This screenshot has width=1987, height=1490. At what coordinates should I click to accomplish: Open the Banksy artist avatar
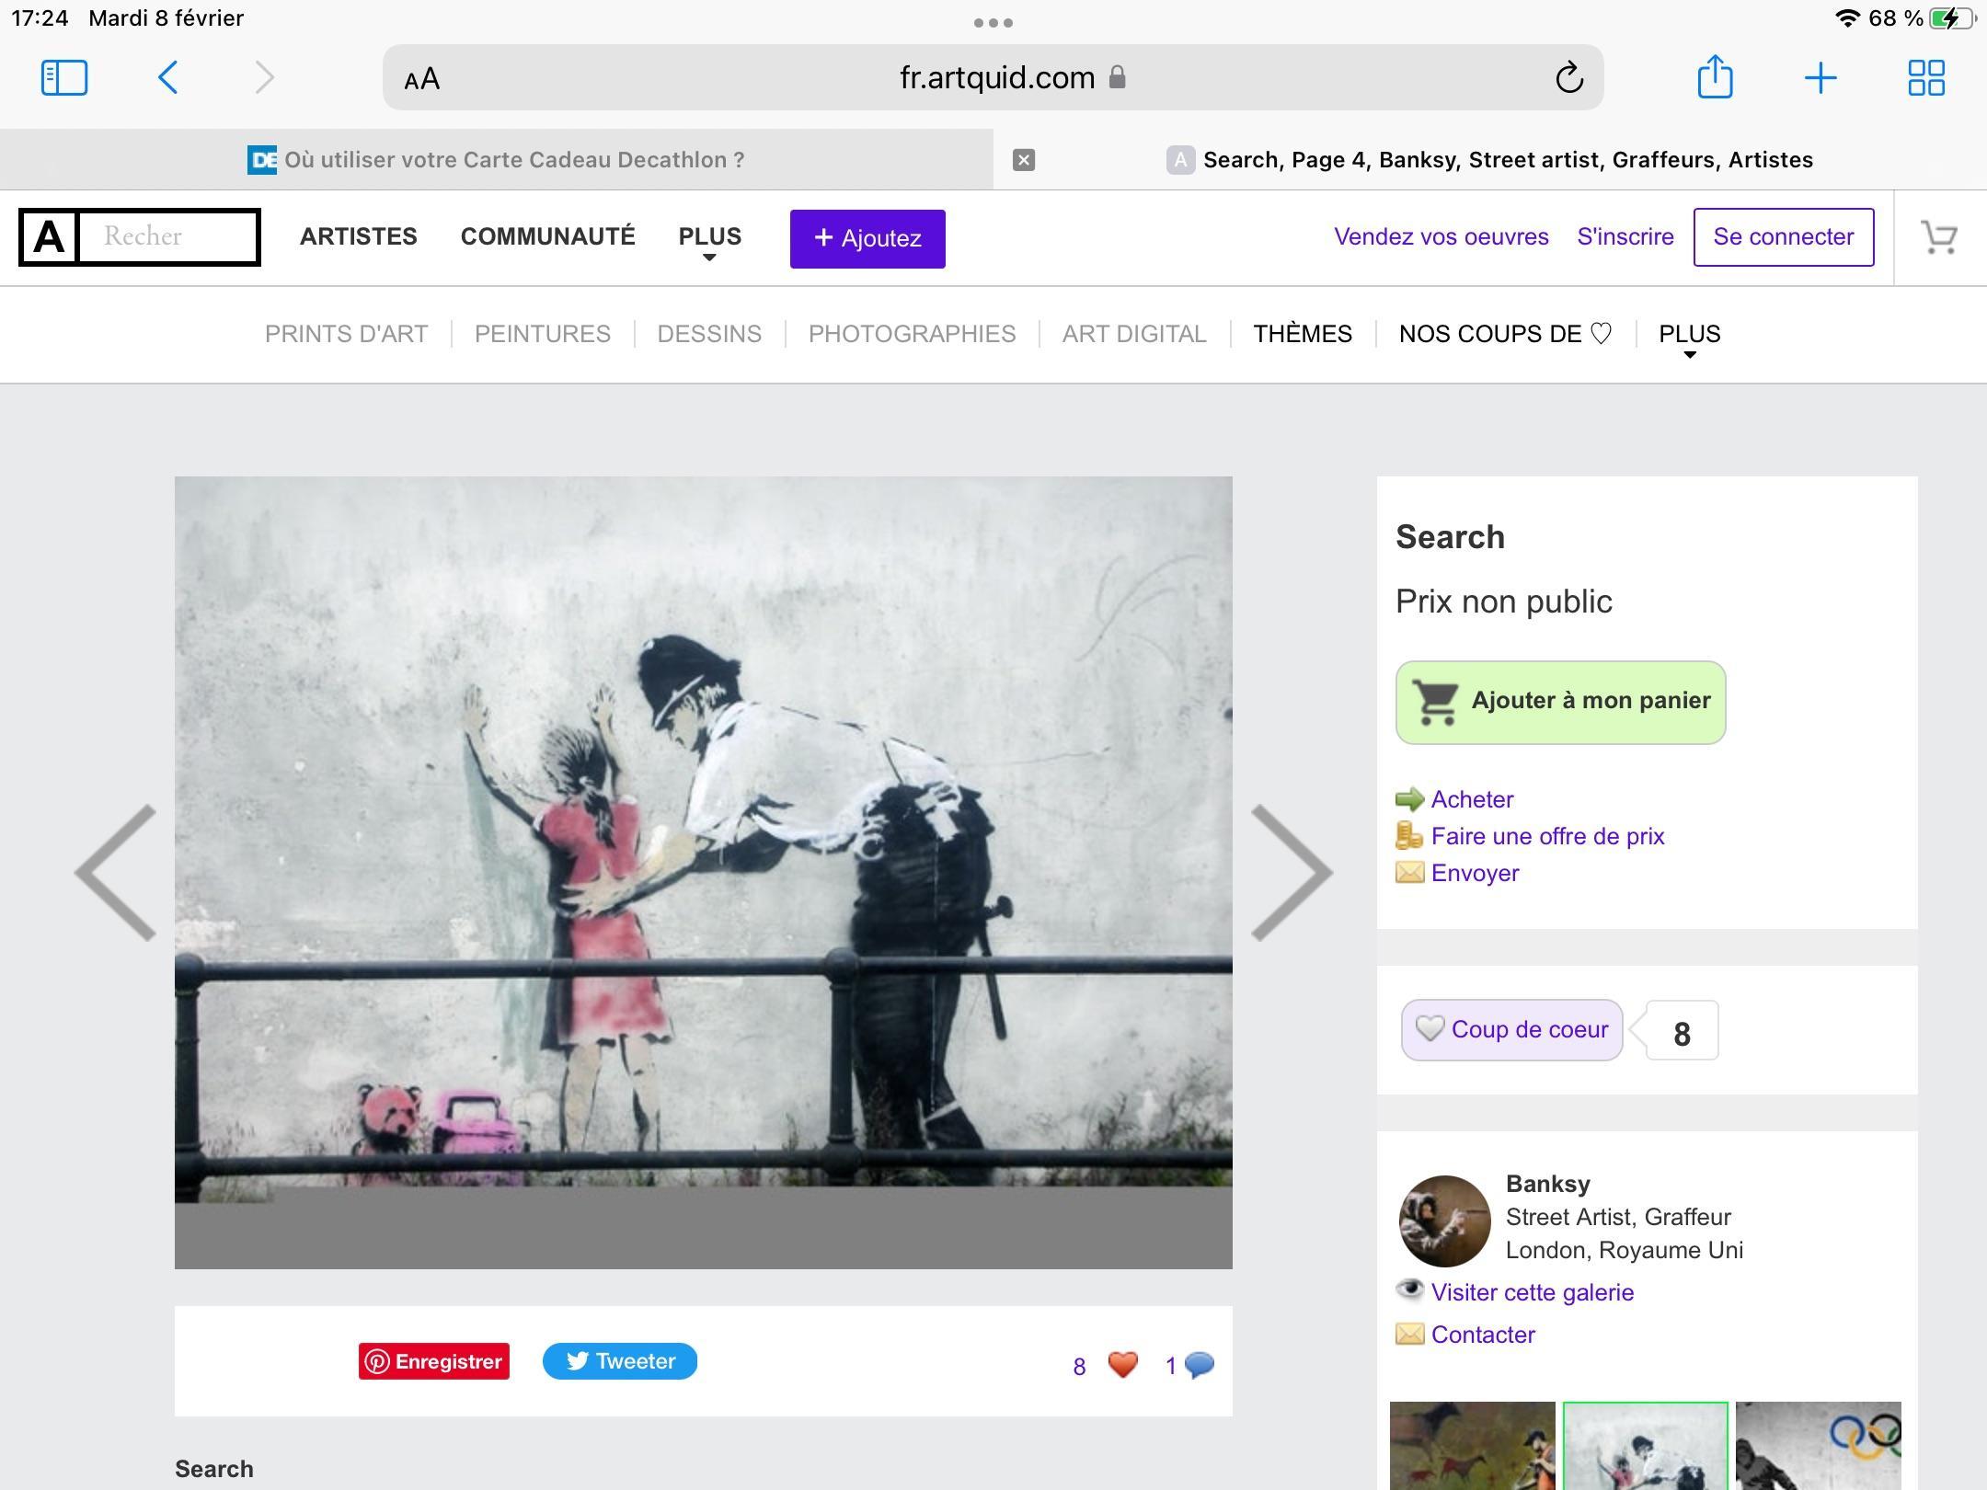click(1444, 1221)
